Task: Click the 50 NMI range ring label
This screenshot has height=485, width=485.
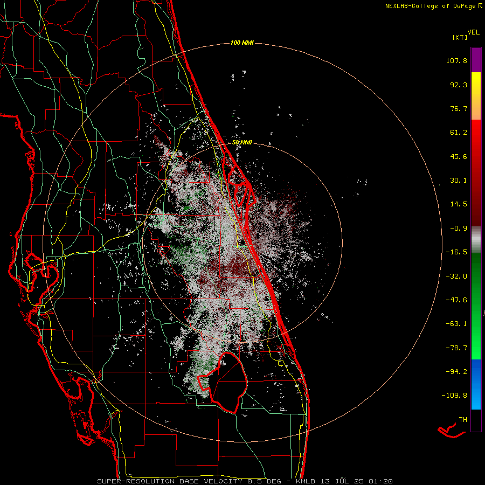Action: tap(242, 143)
